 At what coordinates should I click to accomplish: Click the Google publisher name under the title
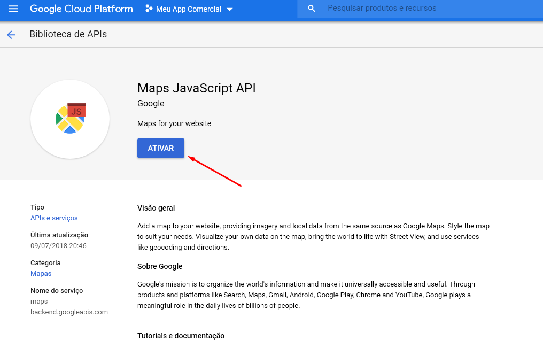pyautogui.click(x=151, y=104)
